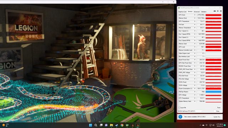Image resolution: width=228 pixels, height=128 pixels.
Task: Open File Explorer from the taskbar
Action: 112,125
